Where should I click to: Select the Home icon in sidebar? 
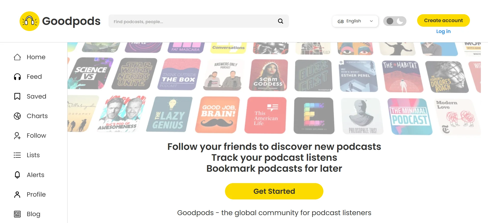[x=17, y=57]
